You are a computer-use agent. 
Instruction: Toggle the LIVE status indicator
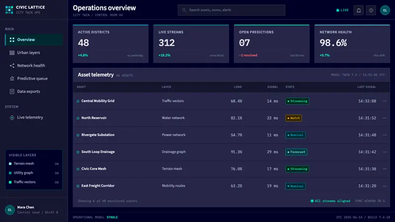point(342,10)
